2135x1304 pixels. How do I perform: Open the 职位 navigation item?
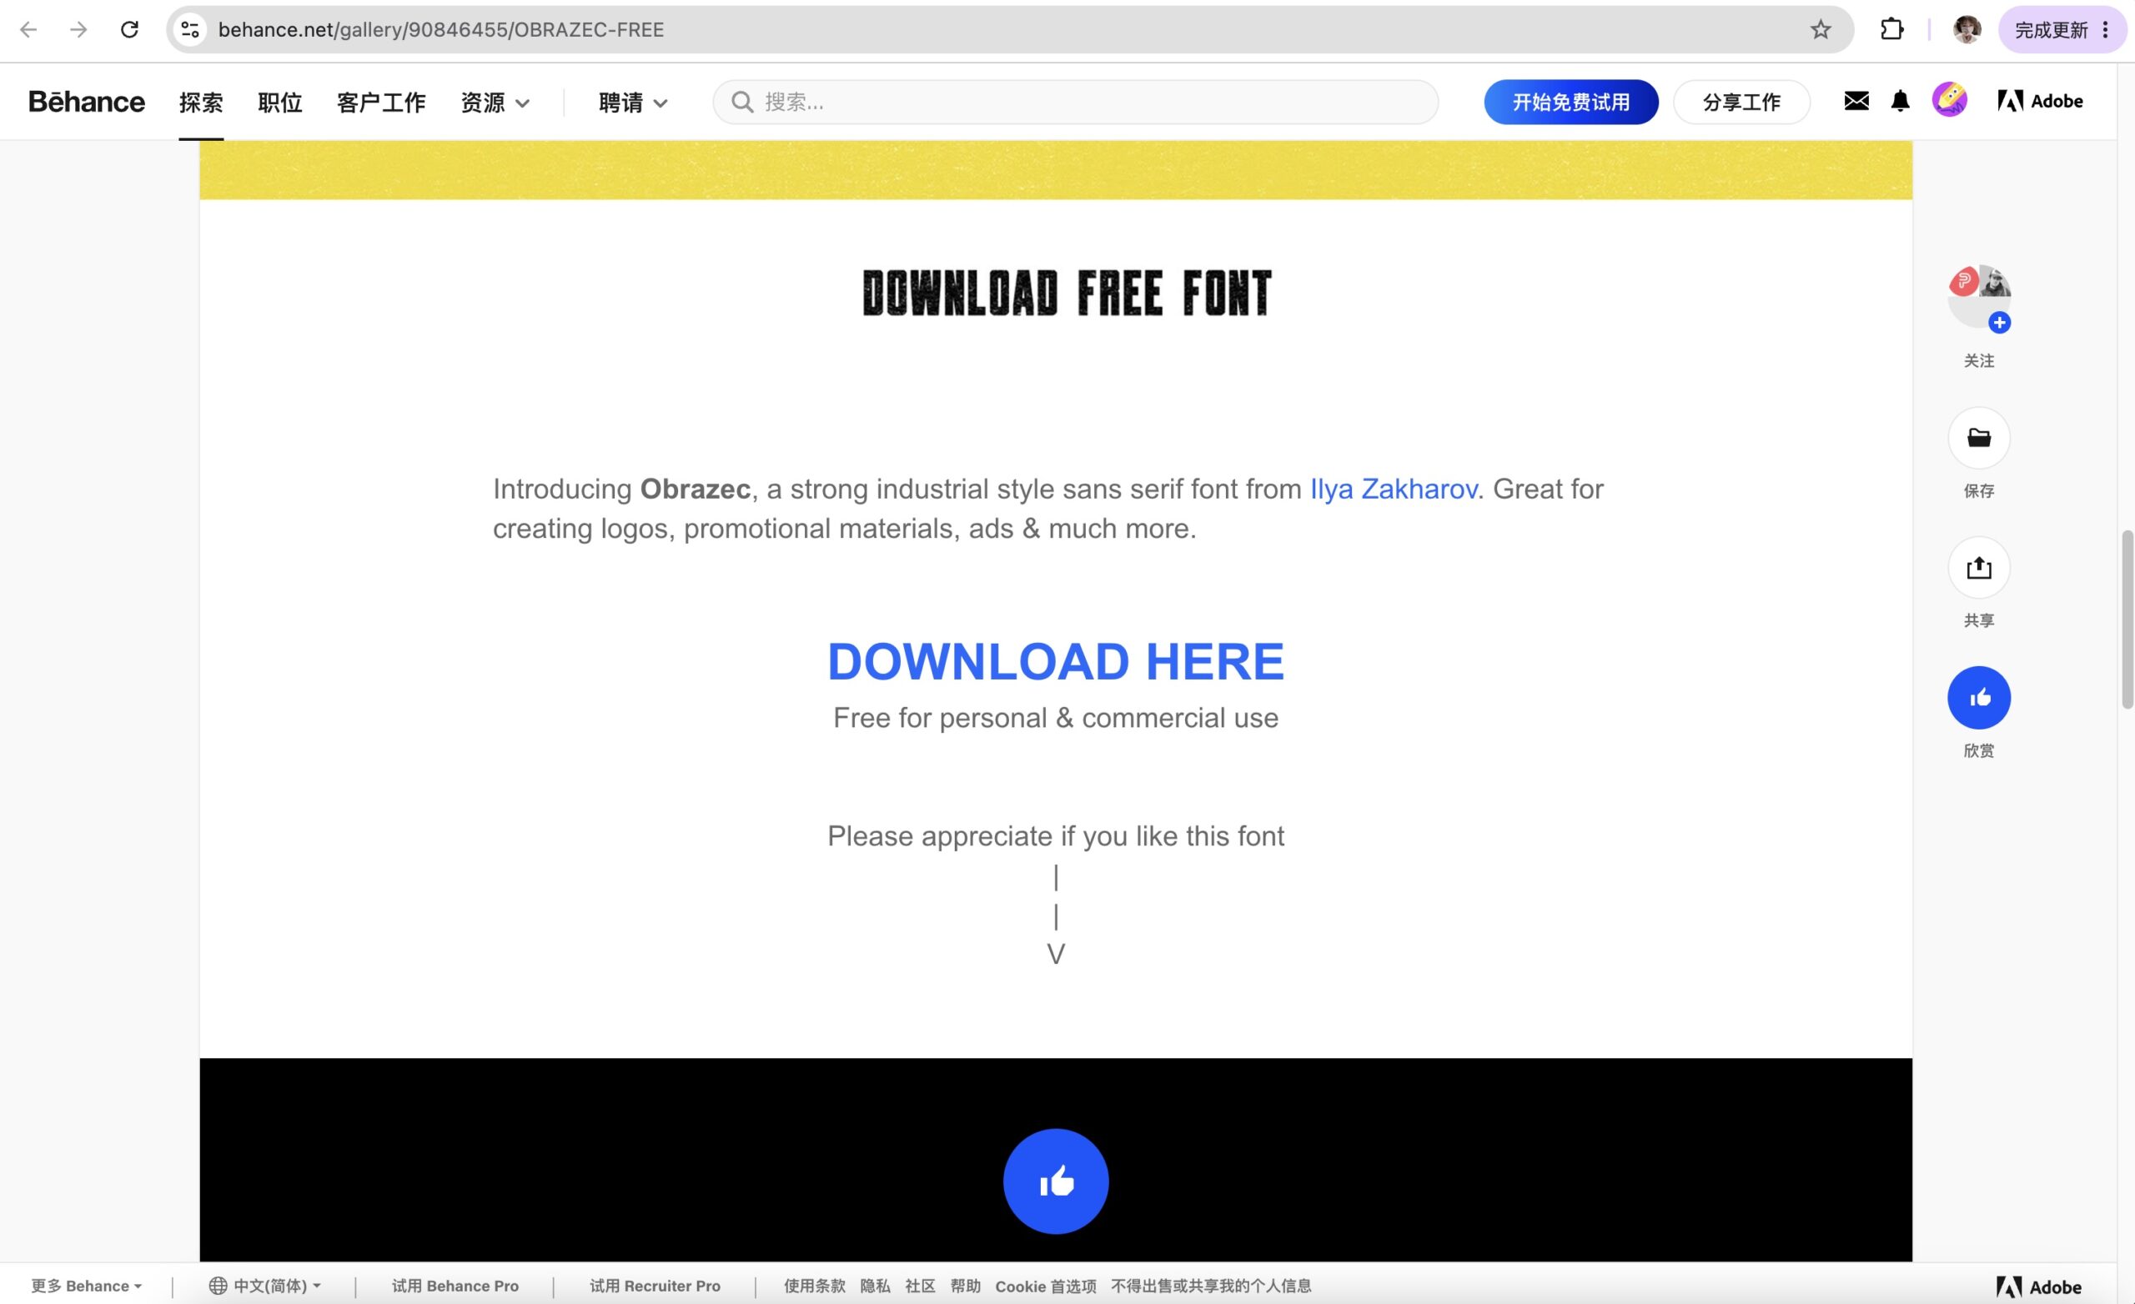[x=280, y=103]
